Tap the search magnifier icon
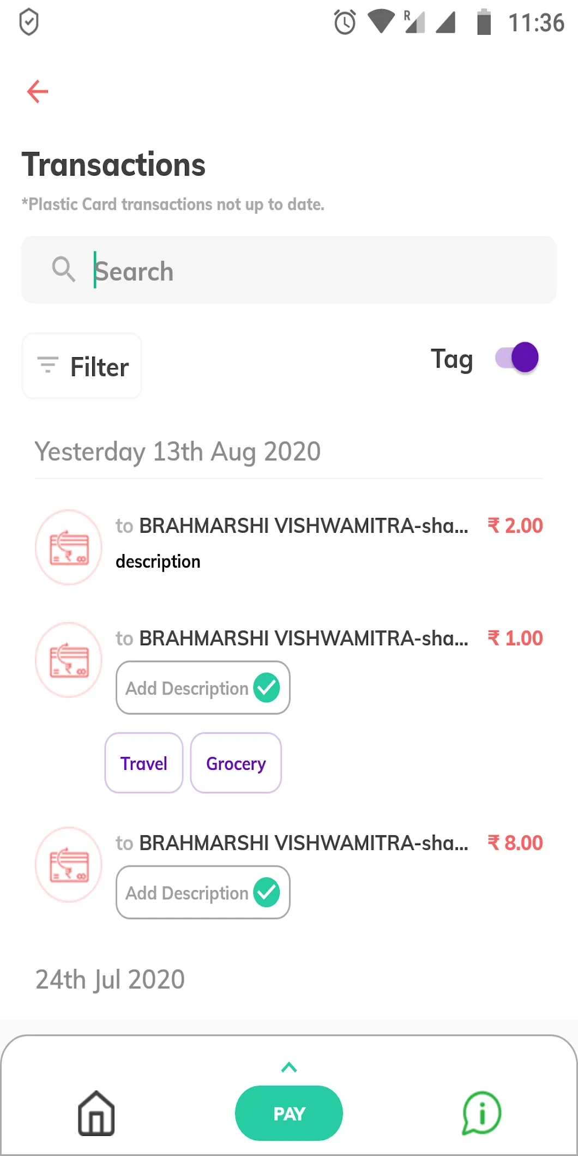The width and height of the screenshot is (578, 1156). (63, 269)
